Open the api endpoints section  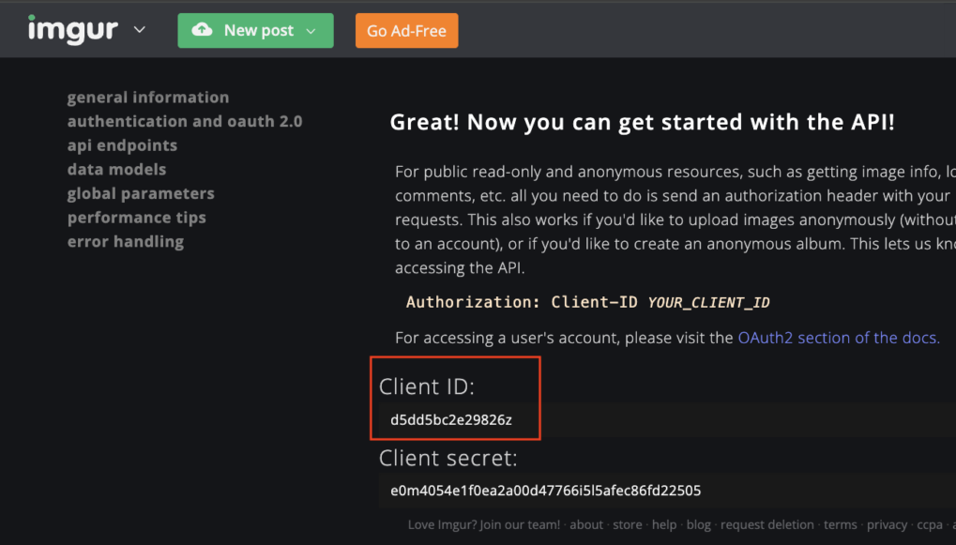coord(122,145)
